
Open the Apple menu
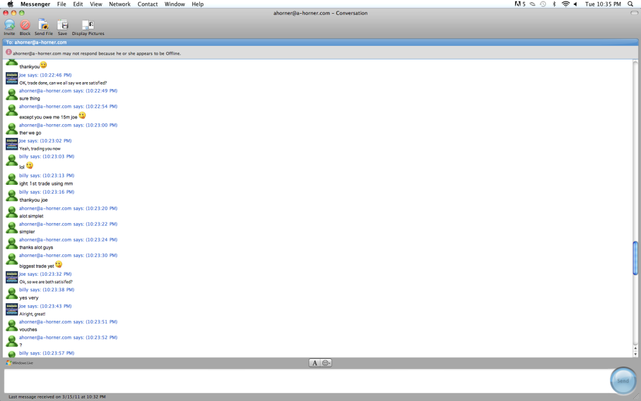(x=10, y=4)
